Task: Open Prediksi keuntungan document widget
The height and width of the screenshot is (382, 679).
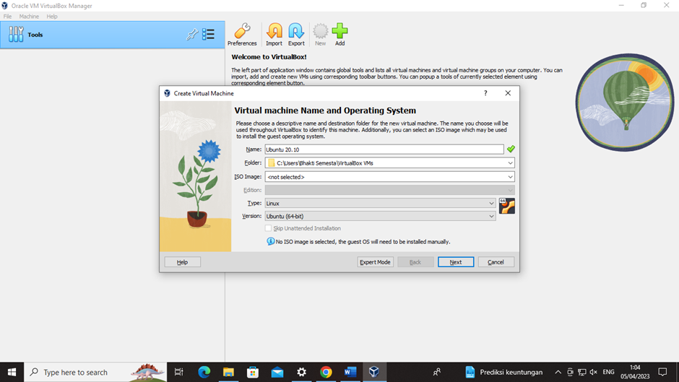Action: 503,372
